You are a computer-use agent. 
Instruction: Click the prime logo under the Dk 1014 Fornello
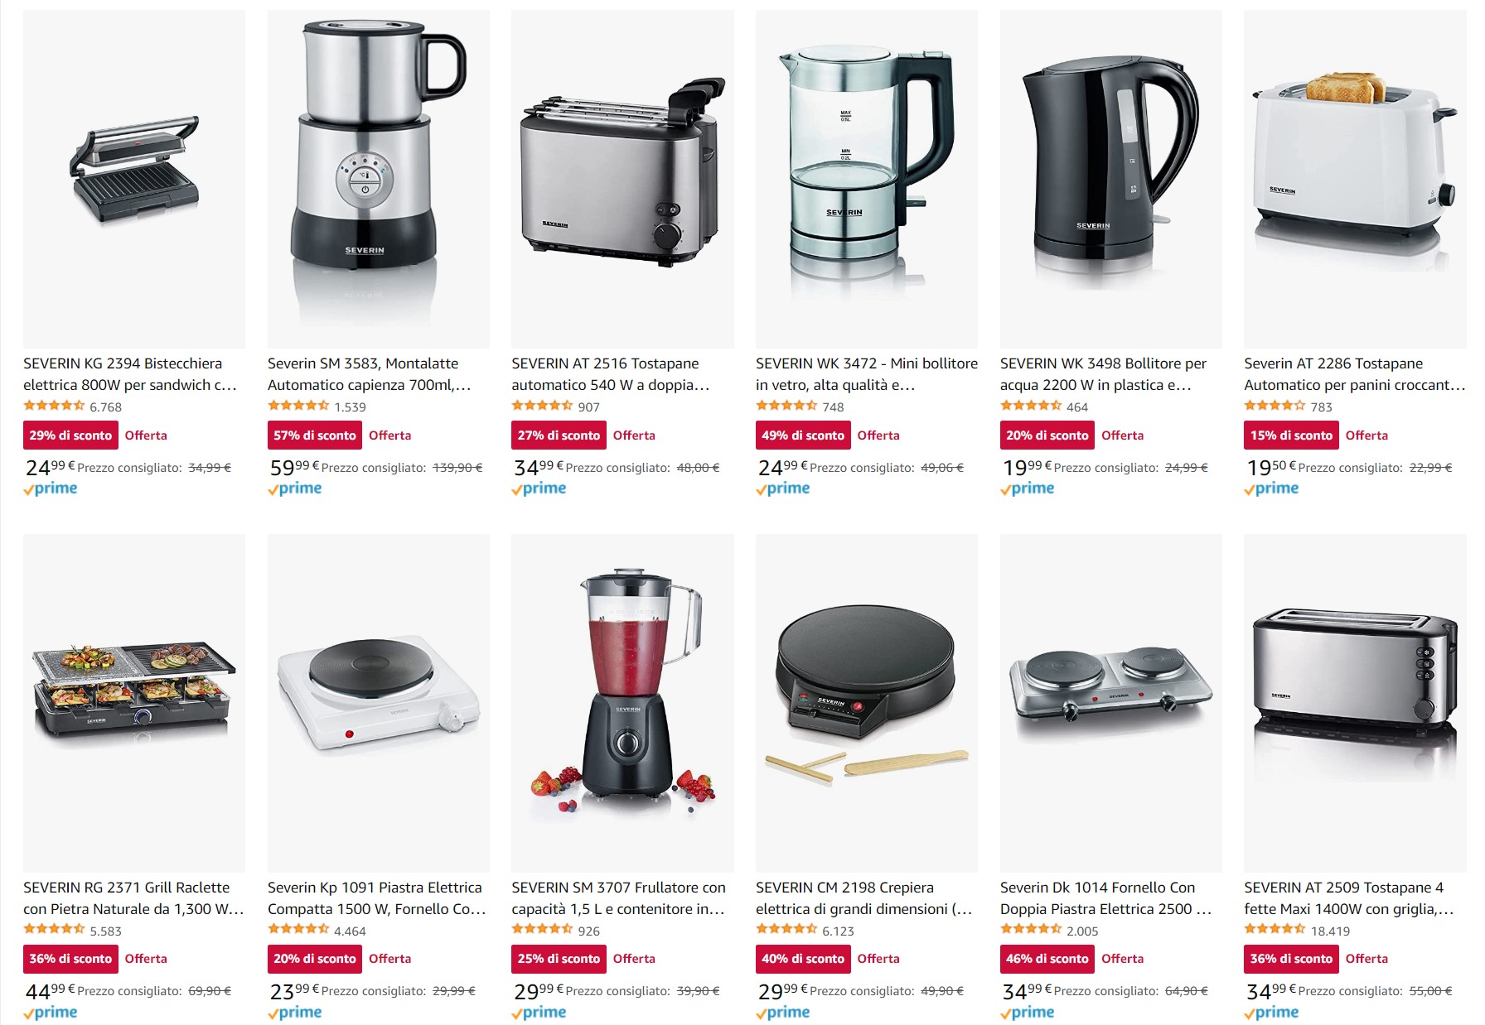click(1028, 1013)
